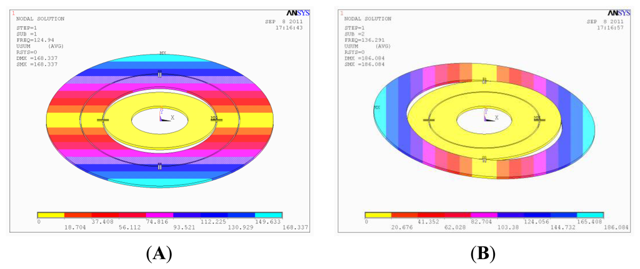Click the NODAL SOLUTION title in panel A
The width and height of the screenshot is (640, 269).
coord(39,19)
